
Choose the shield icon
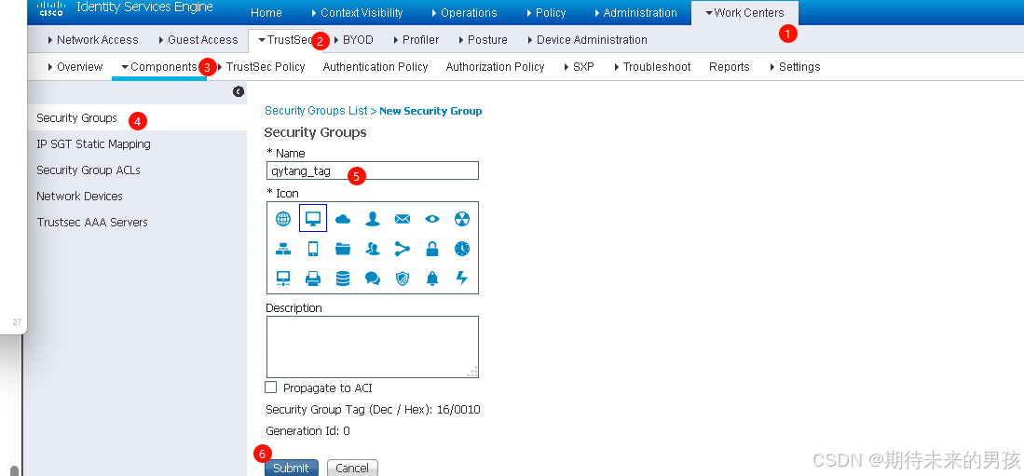pos(403,279)
